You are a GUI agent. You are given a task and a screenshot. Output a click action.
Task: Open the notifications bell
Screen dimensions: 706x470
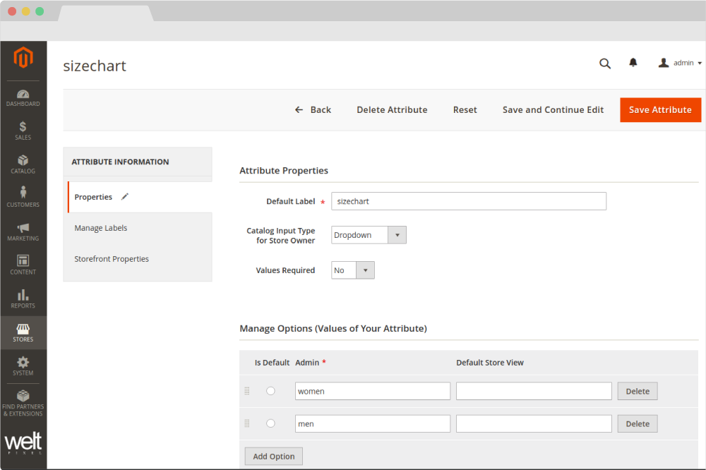coord(633,63)
